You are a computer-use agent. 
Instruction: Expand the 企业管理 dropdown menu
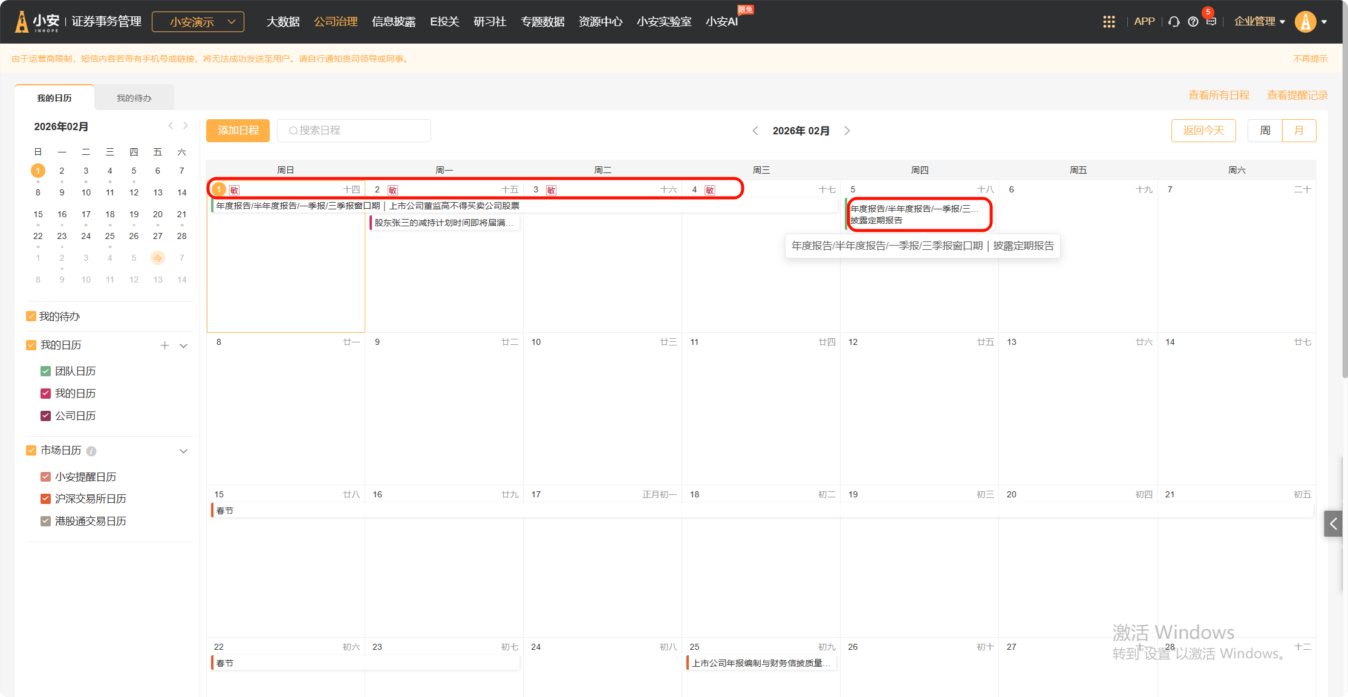pos(1259,22)
